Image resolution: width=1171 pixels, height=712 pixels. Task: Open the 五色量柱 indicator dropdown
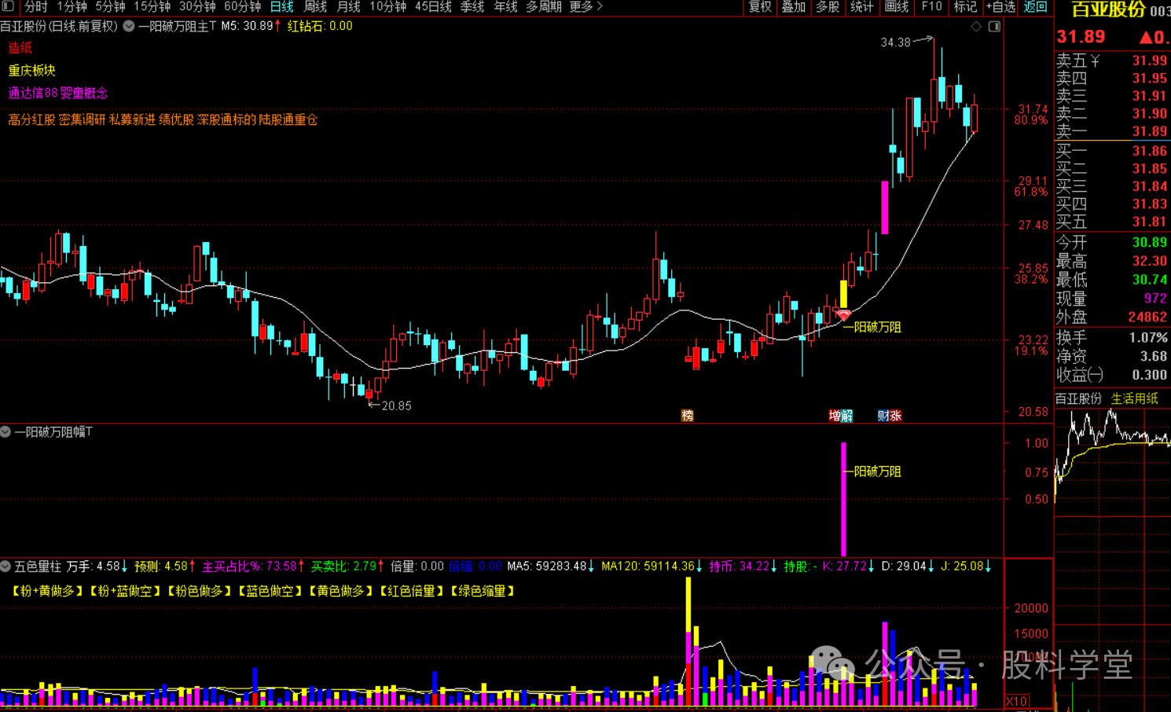pyautogui.click(x=6, y=566)
